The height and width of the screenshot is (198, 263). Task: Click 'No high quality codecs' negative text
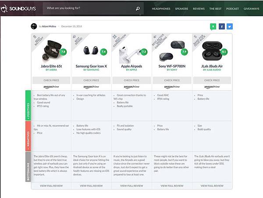tap(89, 133)
